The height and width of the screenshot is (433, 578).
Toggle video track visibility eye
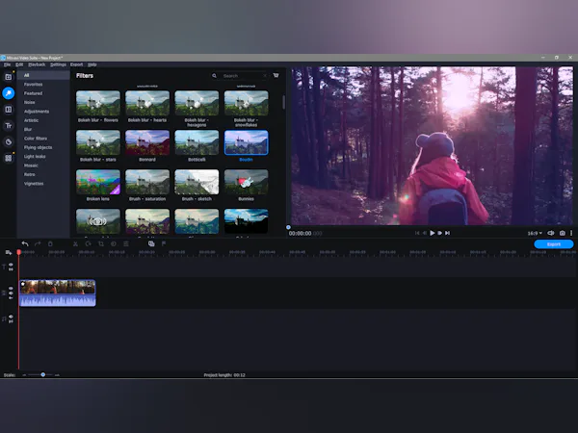(x=11, y=289)
